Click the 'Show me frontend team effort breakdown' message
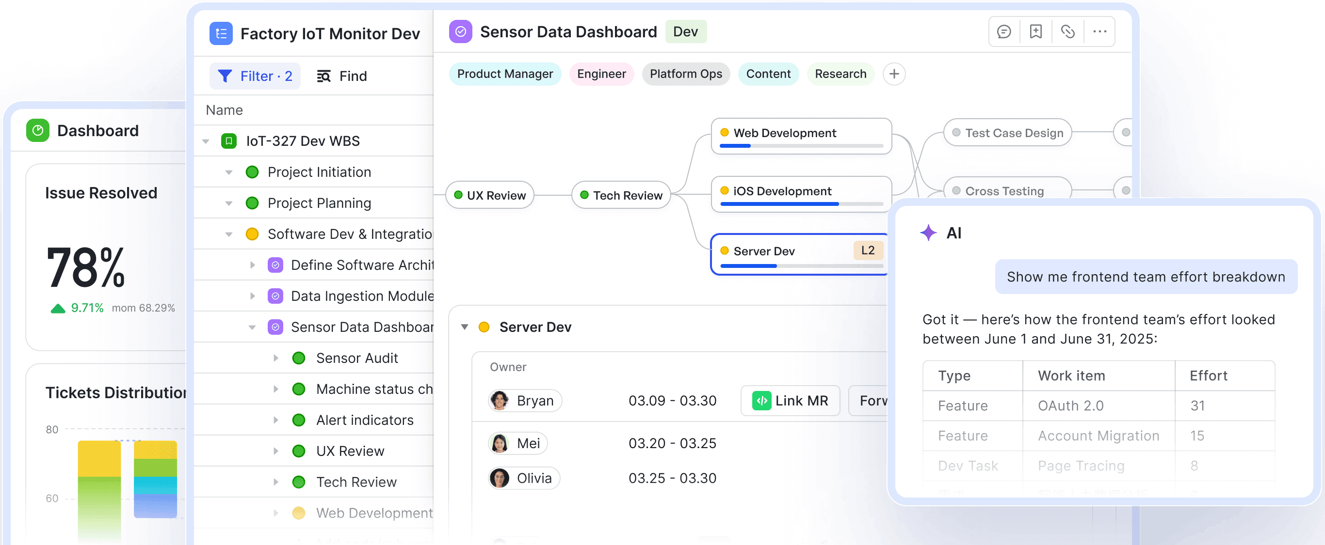Screen dimensions: 1325x545 [x=1146, y=277]
